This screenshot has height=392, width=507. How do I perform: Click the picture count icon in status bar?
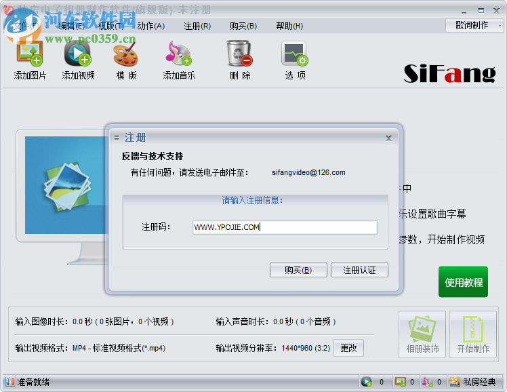click(x=401, y=382)
